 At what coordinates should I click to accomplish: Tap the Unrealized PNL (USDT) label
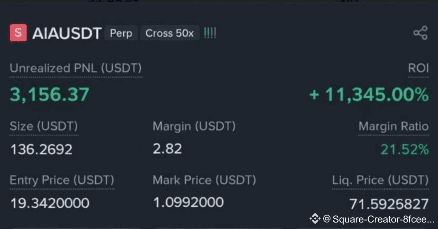(76, 68)
